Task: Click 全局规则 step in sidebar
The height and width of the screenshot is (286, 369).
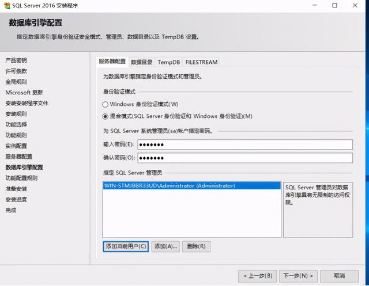Action: point(16,82)
